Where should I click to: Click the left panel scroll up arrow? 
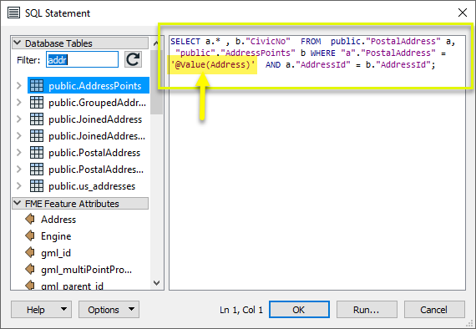click(x=156, y=43)
